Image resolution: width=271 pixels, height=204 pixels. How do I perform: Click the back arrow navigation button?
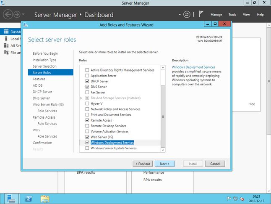pyautogui.click(x=8, y=14)
